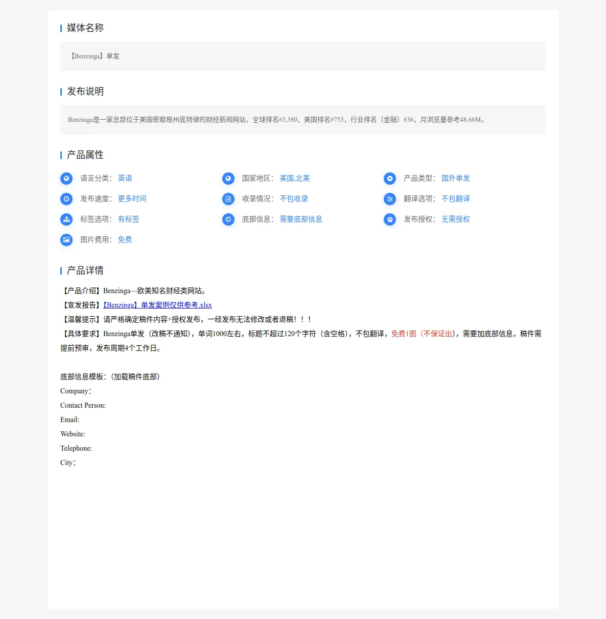Click the picture icon beside 图片费用
The height and width of the screenshot is (619, 606).
click(66, 239)
